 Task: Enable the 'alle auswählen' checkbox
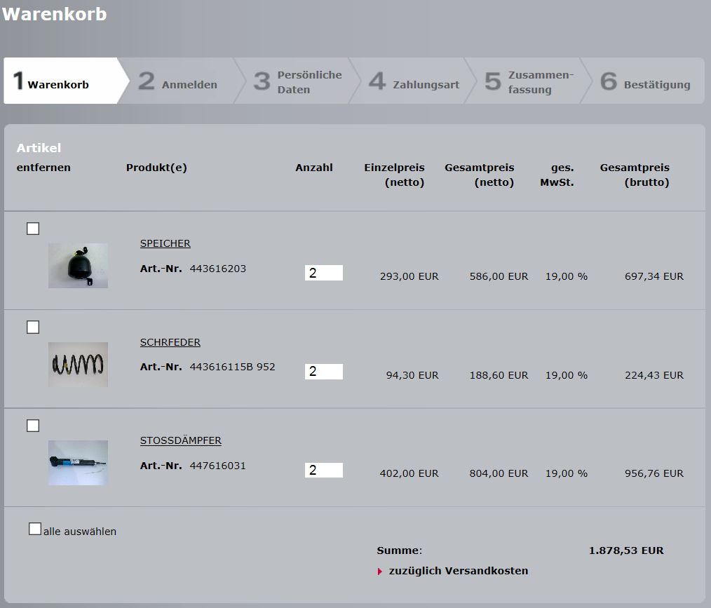(35, 529)
